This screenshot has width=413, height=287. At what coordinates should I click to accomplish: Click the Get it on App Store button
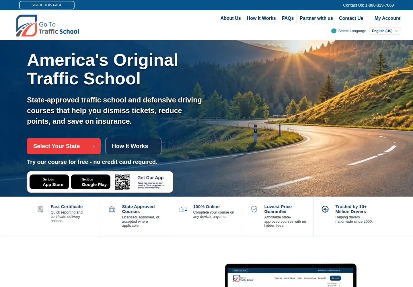(x=49, y=182)
